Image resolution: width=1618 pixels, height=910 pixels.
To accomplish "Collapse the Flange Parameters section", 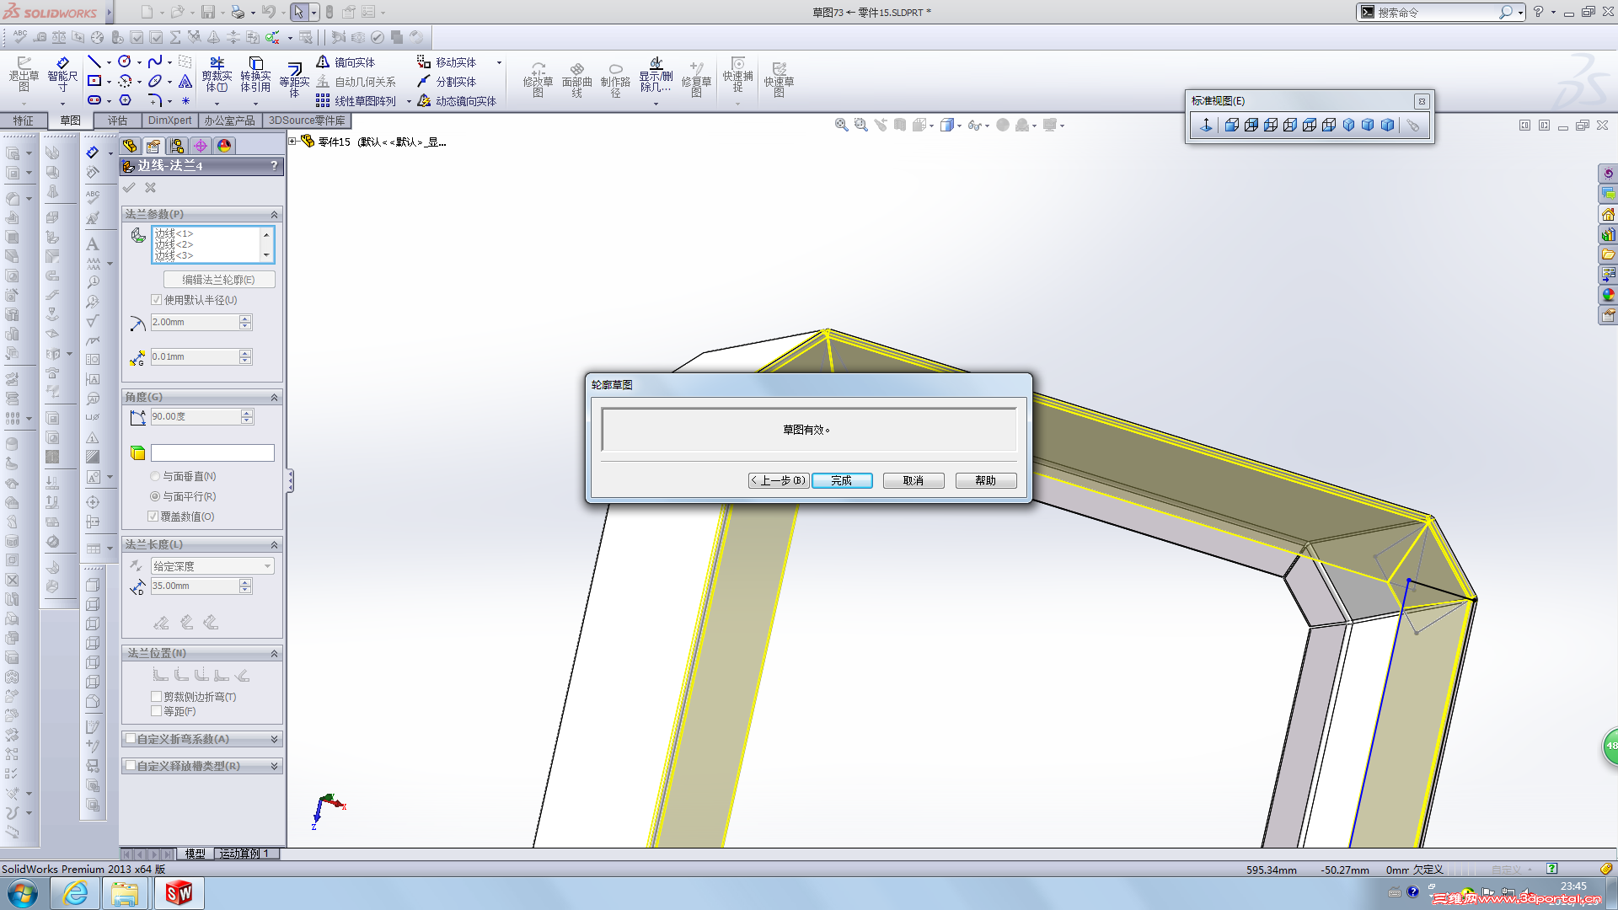I will point(274,214).
